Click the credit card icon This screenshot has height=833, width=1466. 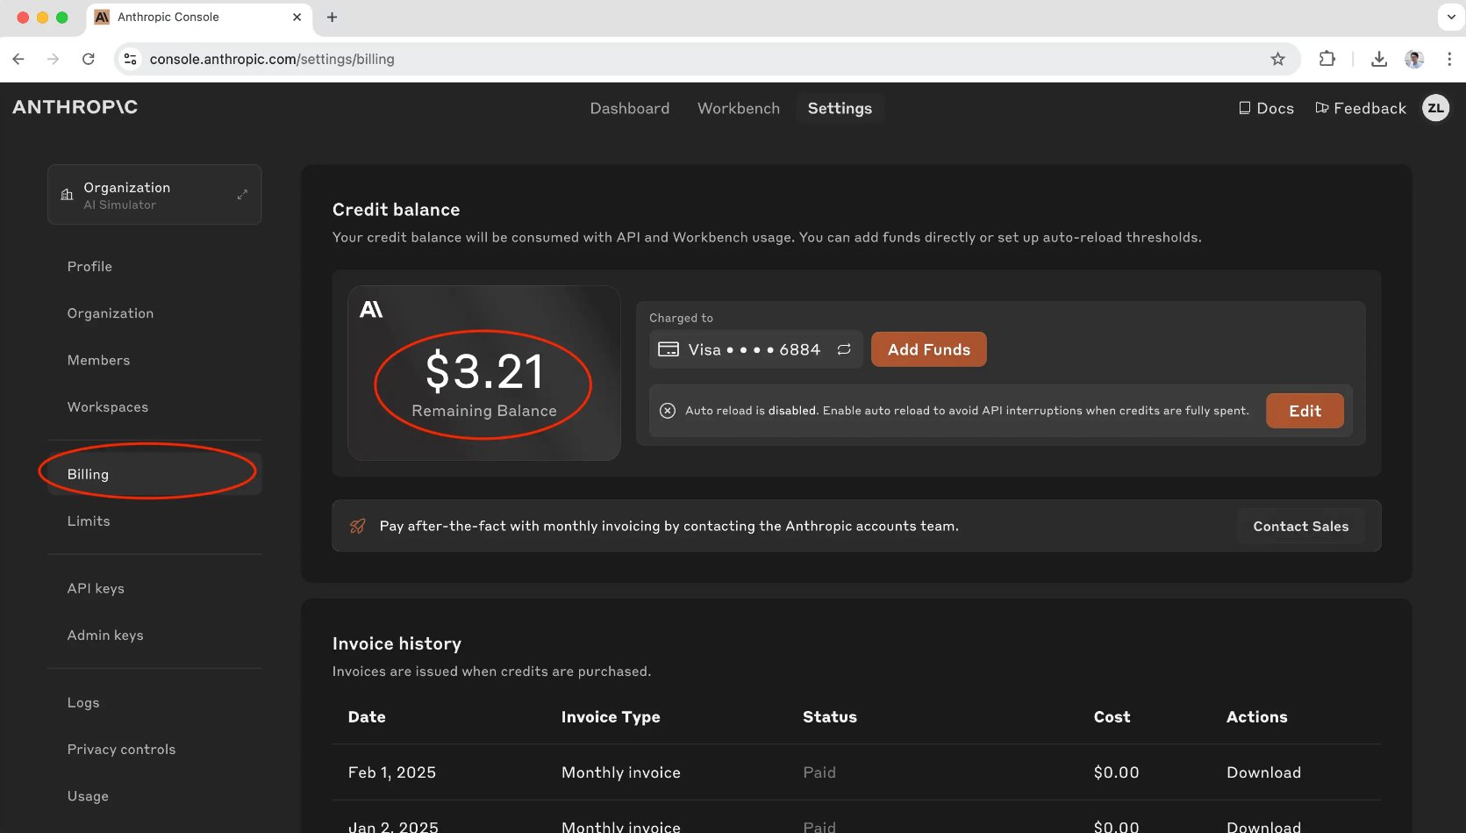coord(669,349)
